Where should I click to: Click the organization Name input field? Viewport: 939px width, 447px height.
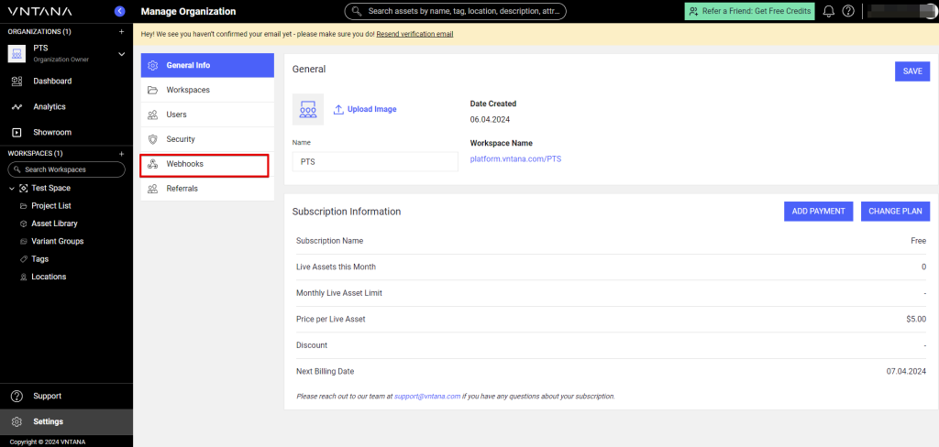pos(374,161)
